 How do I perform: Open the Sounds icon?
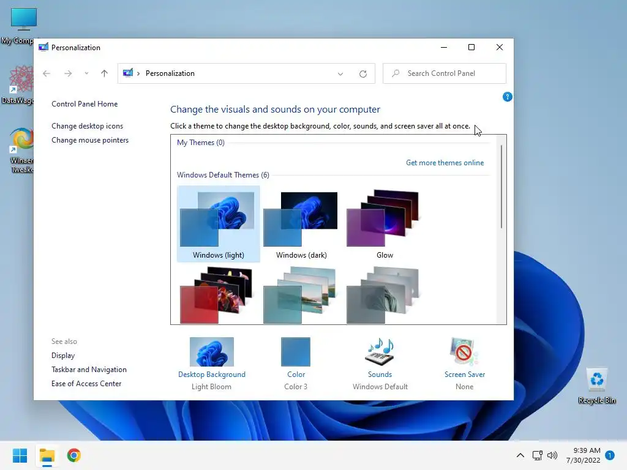(x=380, y=352)
